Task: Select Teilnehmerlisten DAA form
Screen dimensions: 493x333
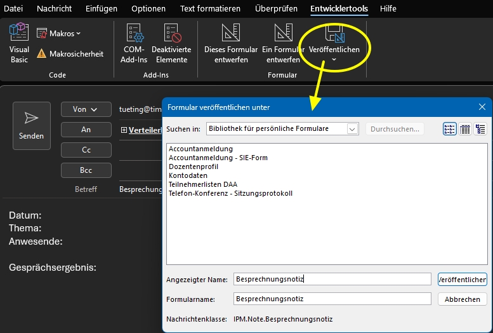Action: pyautogui.click(x=203, y=184)
